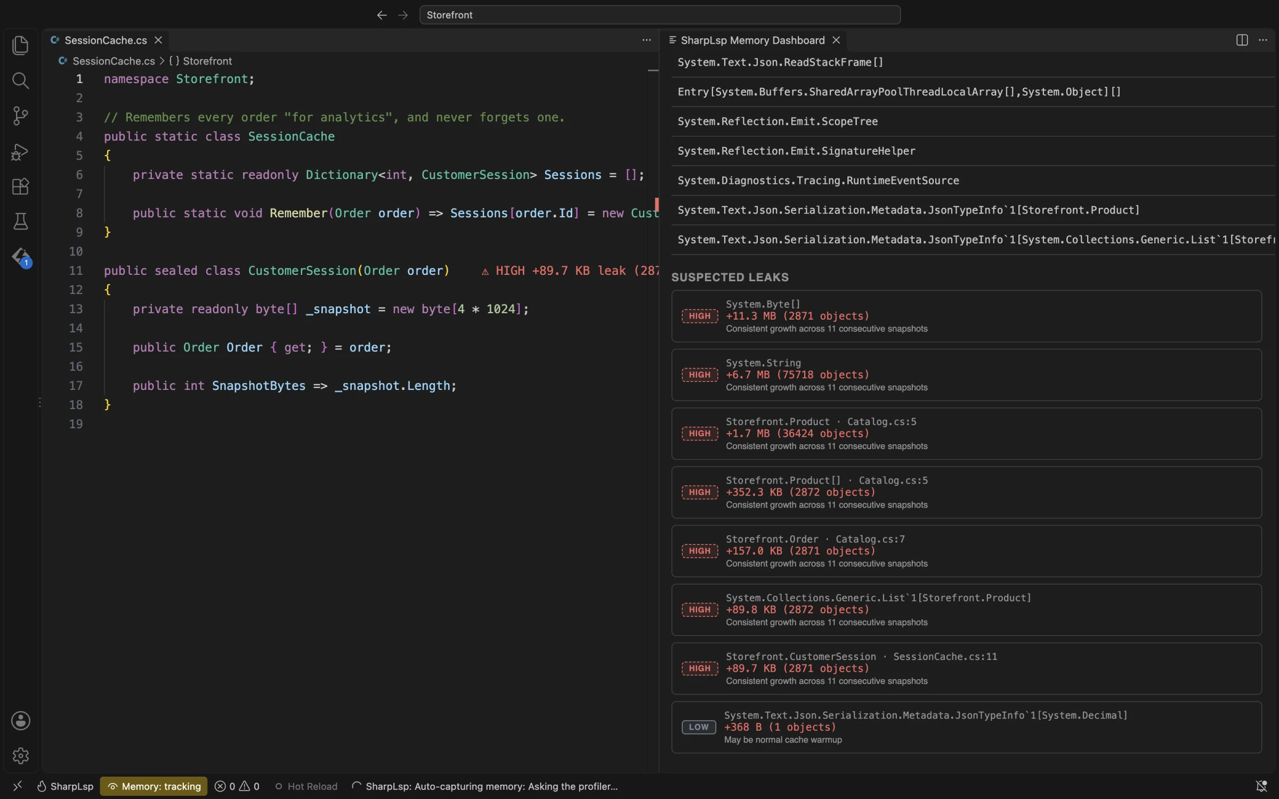Open the System.Byte[] suspected leak card
The width and height of the screenshot is (1279, 799).
(x=966, y=316)
